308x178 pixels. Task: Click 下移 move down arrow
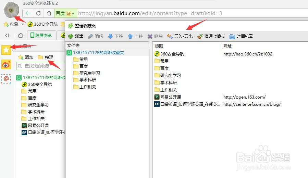click(x=115, y=36)
